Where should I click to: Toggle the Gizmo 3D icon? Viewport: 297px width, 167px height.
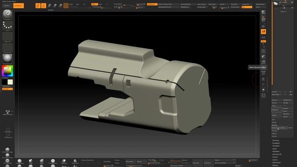coord(66,6)
